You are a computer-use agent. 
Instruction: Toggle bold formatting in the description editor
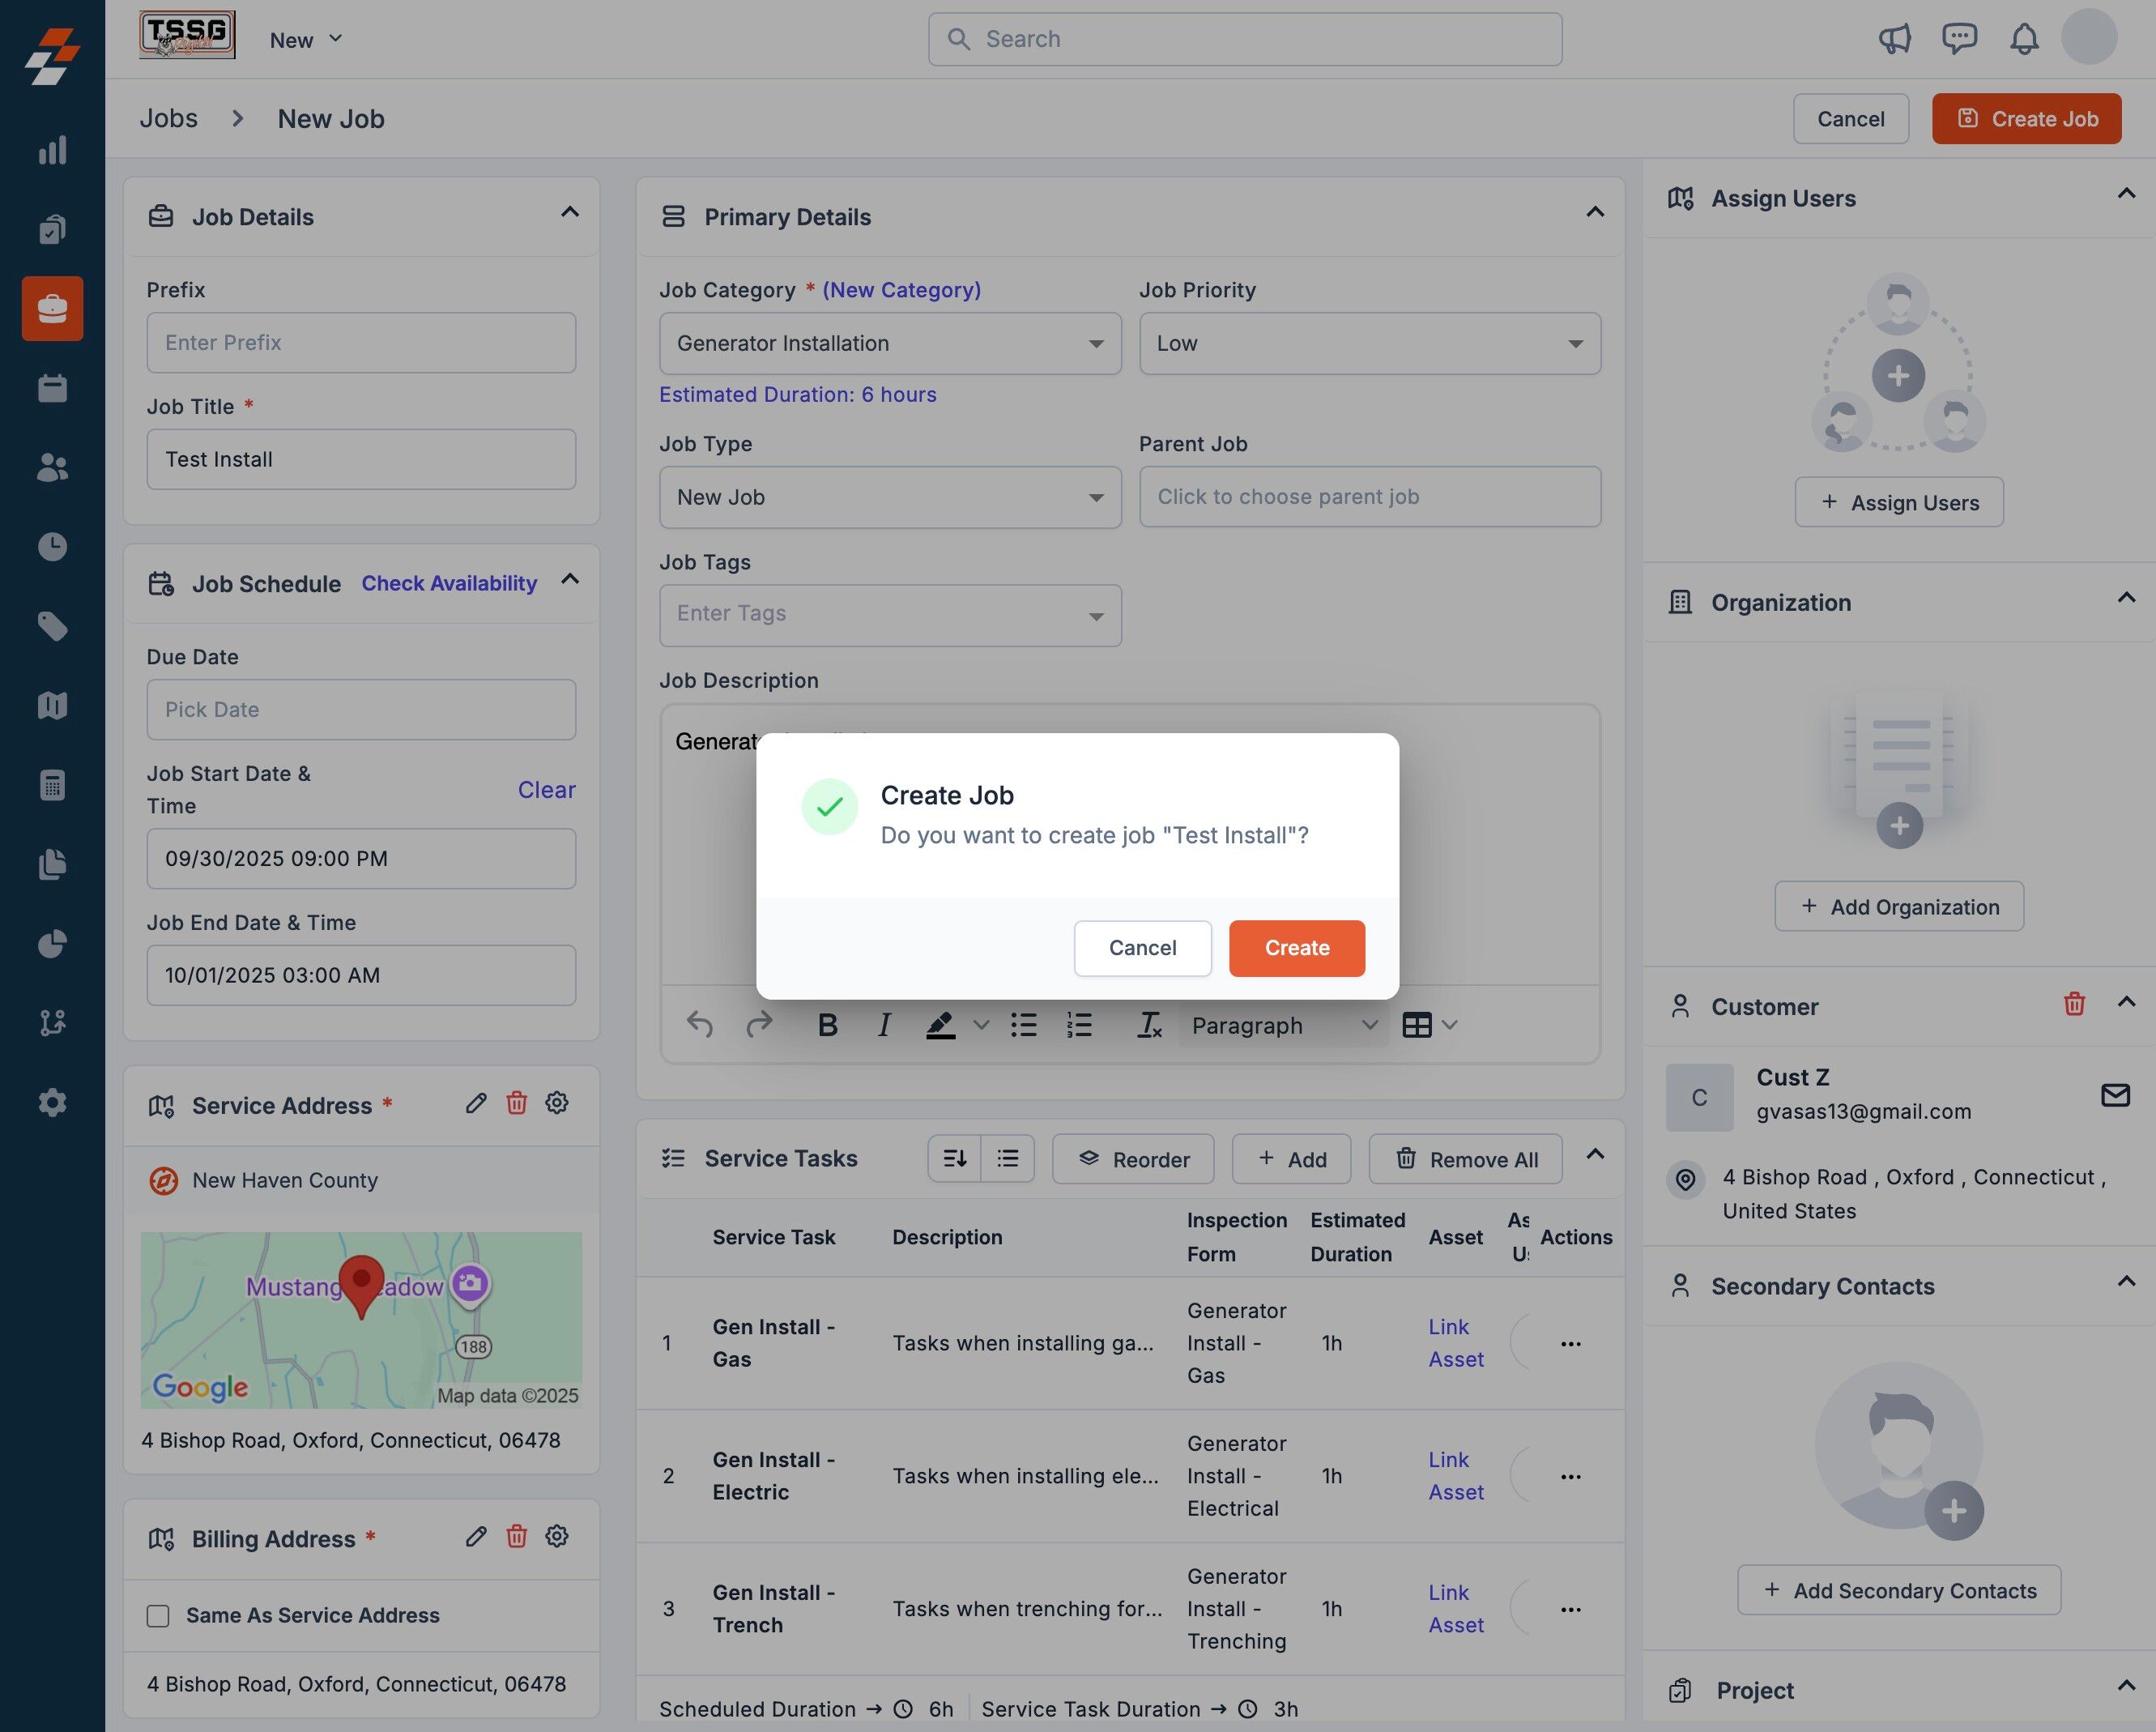pos(827,1025)
